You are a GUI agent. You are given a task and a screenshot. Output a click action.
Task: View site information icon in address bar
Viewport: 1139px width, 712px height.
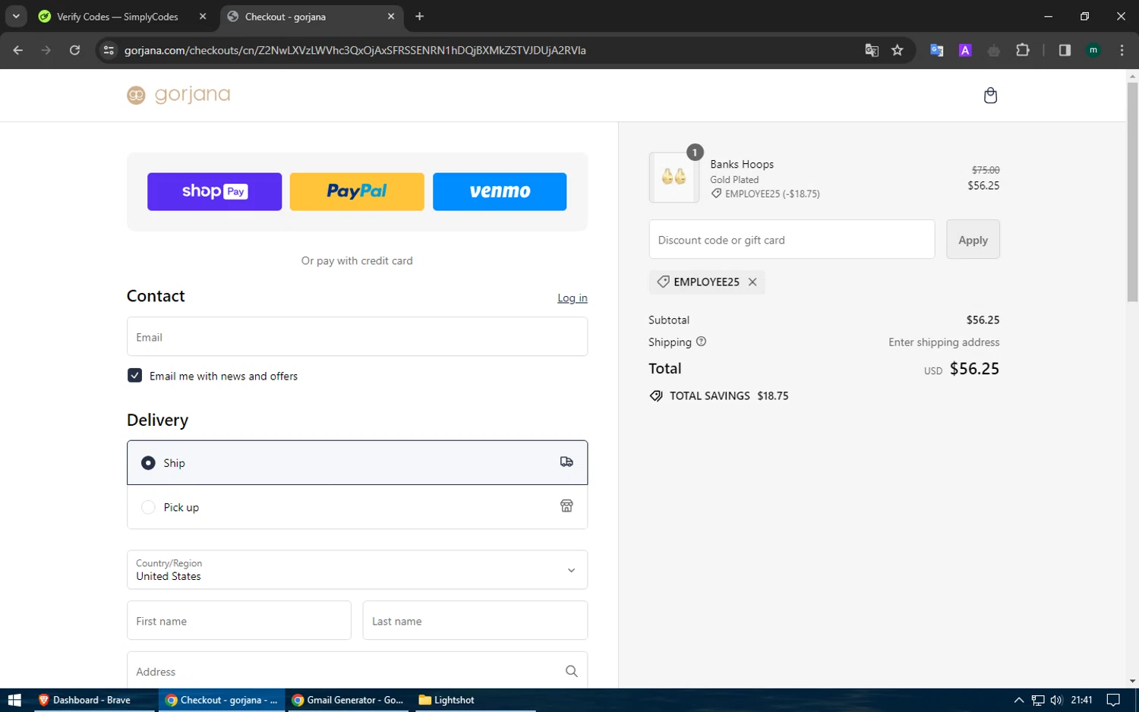109,50
